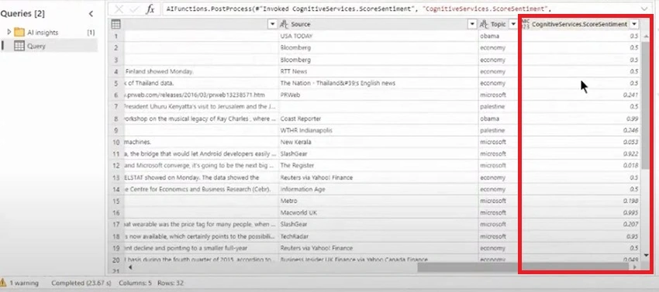Select the AI insights folder
659x292 pixels.
(x=42, y=33)
